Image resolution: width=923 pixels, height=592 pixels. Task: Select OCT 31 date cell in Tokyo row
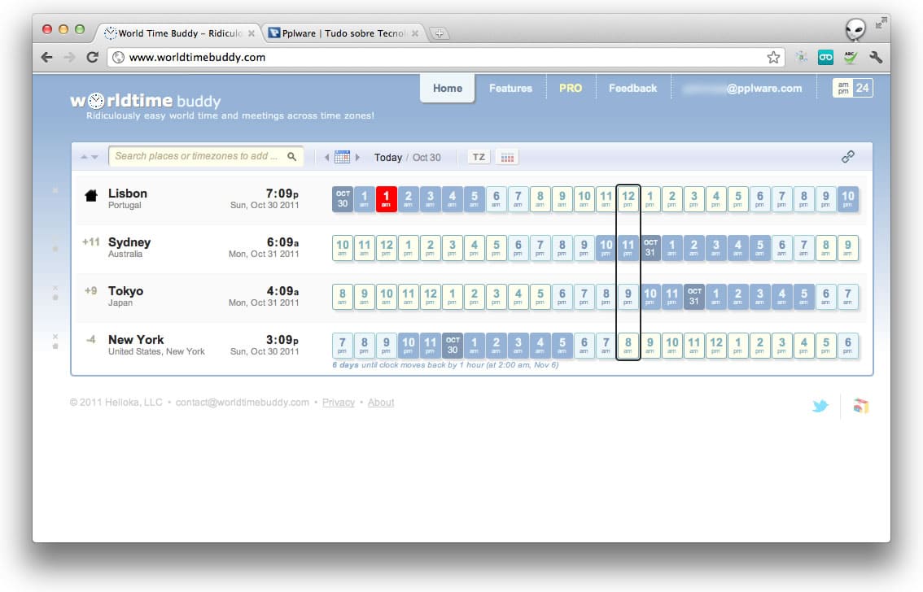(x=694, y=297)
